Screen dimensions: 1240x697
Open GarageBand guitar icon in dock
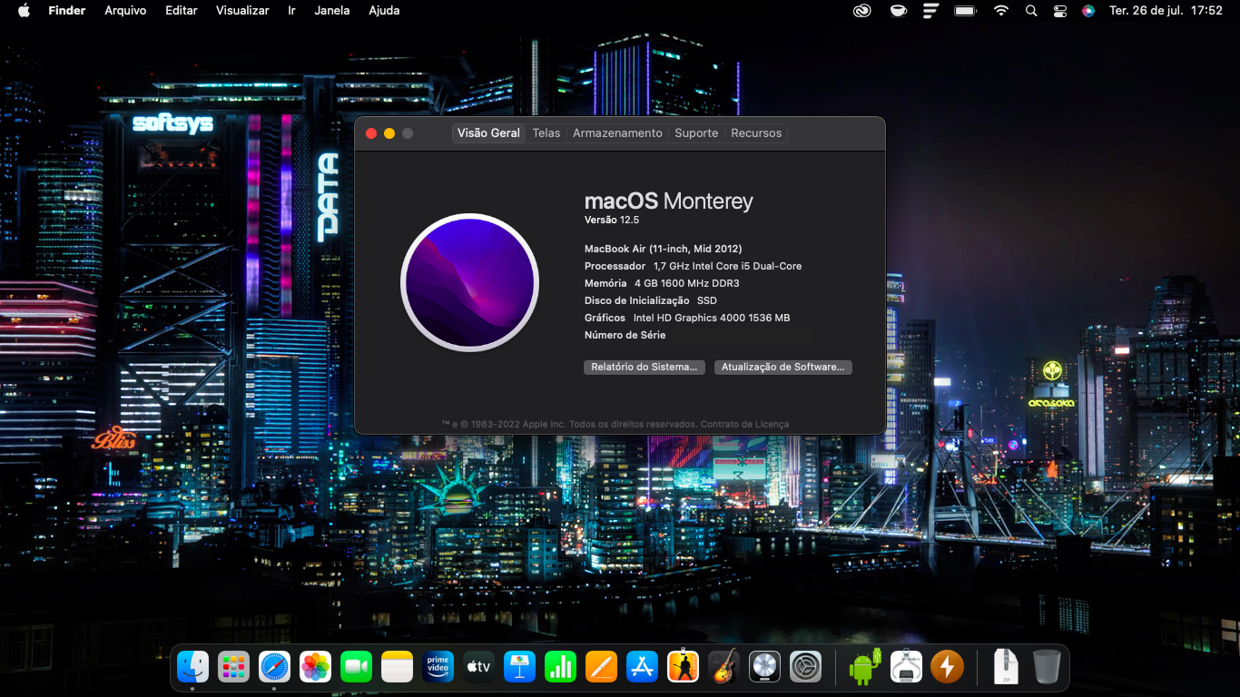pyautogui.click(x=723, y=667)
